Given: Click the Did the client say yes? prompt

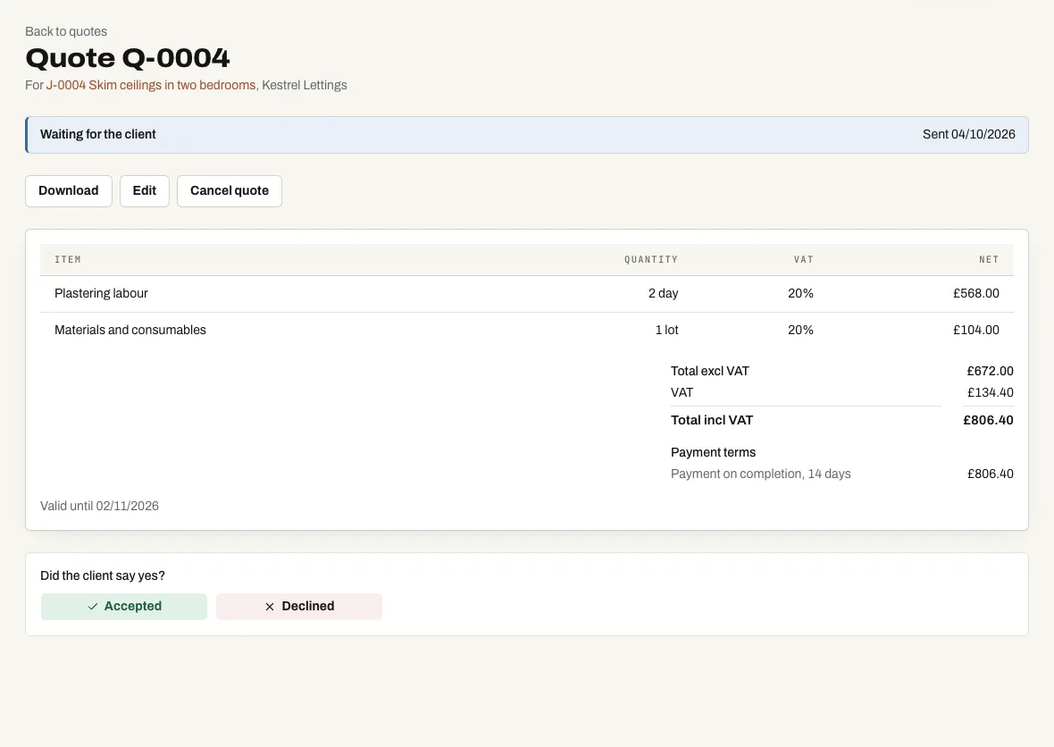Looking at the screenshot, I should [103, 576].
